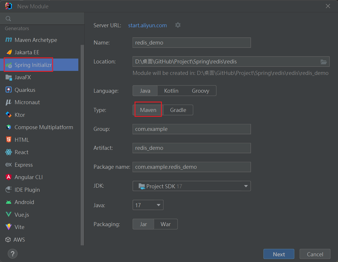Choose Maven build type

coord(148,110)
